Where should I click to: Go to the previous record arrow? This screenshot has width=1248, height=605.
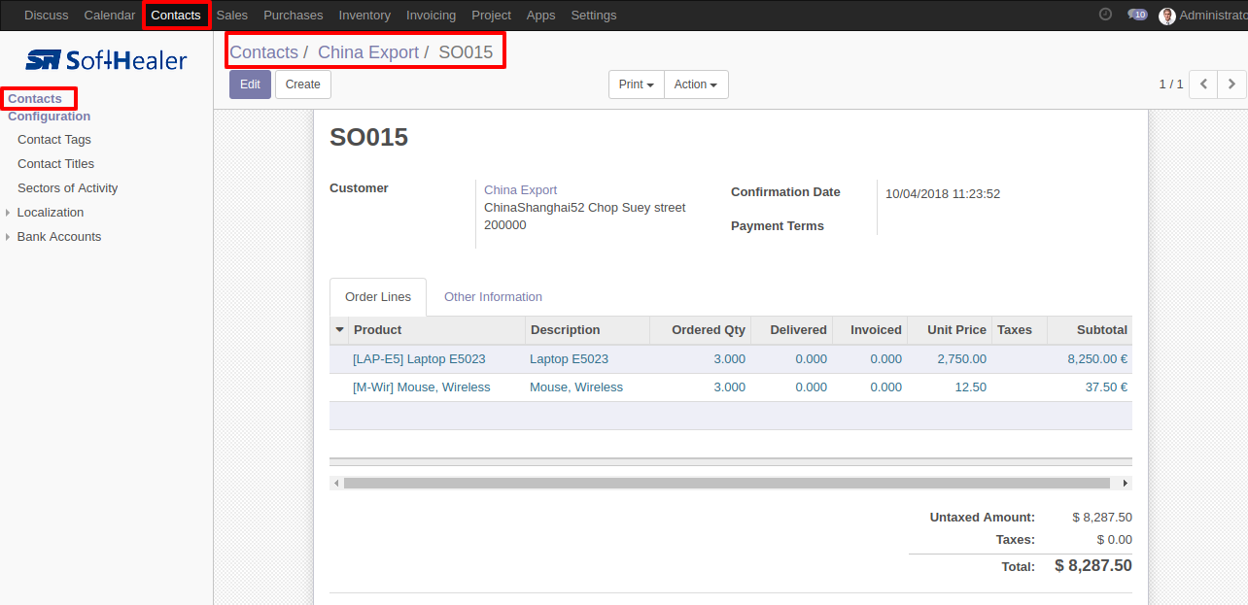pyautogui.click(x=1203, y=84)
